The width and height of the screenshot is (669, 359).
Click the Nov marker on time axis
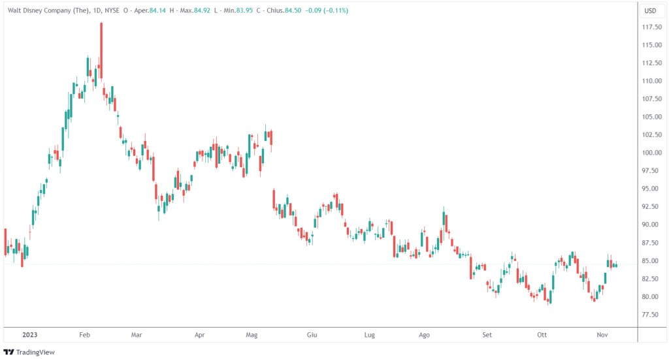602,335
